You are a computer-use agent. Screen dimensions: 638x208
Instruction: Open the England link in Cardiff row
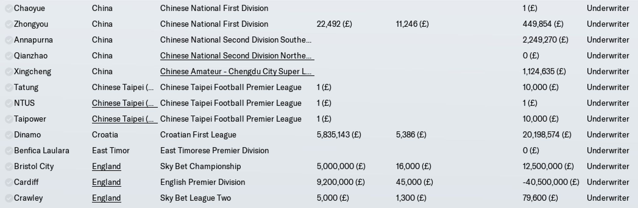106,182
